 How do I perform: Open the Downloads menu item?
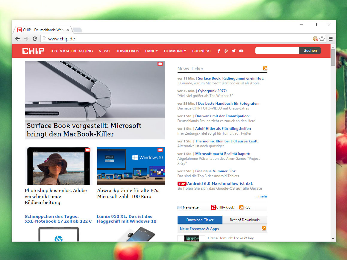point(127,51)
